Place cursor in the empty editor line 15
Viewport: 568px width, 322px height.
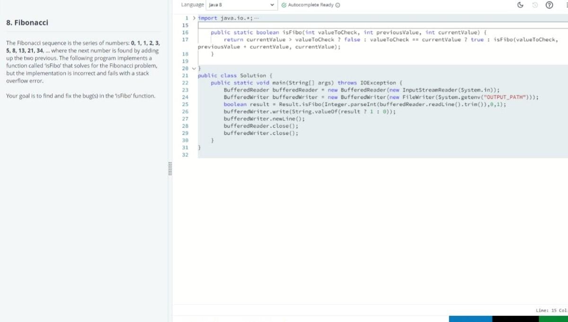pos(382,25)
